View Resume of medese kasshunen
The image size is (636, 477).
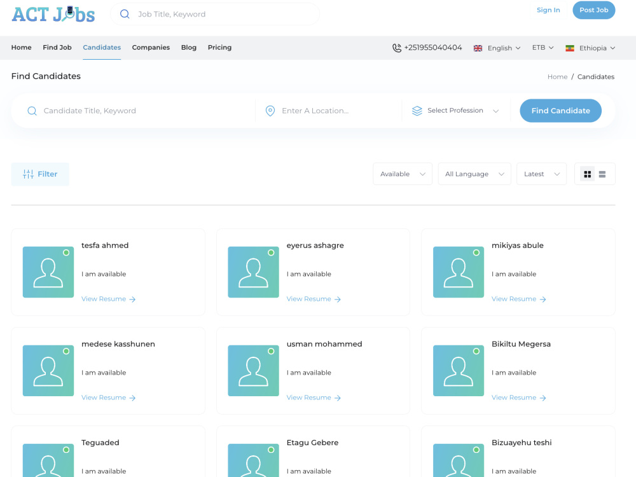[108, 397]
